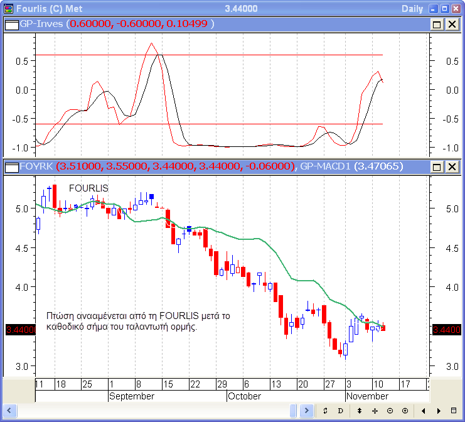This screenshot has height=422, width=465.
Task: Click the Greek commentary text on chart
Action: [x=139, y=321]
